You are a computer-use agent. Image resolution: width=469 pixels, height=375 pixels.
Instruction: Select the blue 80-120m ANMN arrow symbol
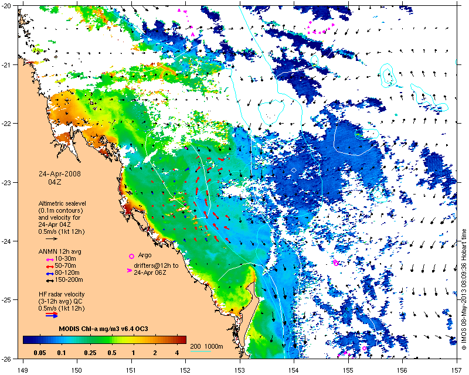(50, 273)
